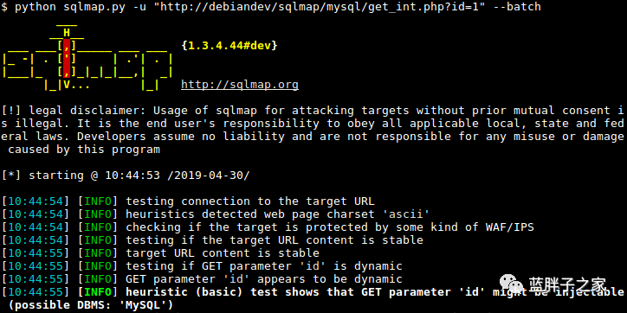Image resolution: width=627 pixels, height=313 pixels.
Task: Click the bold INFO tag on heuristic line
Action: pos(98,292)
